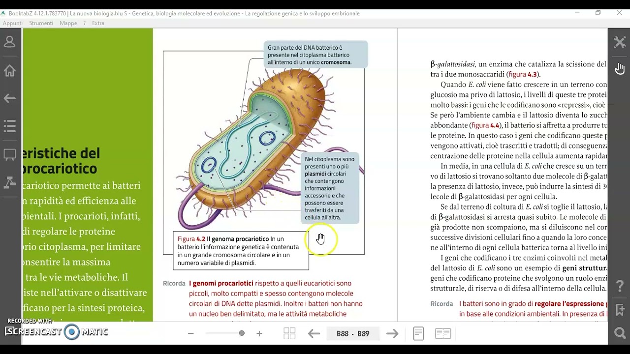Switch to single page view
630x354 pixels.
tap(418, 333)
